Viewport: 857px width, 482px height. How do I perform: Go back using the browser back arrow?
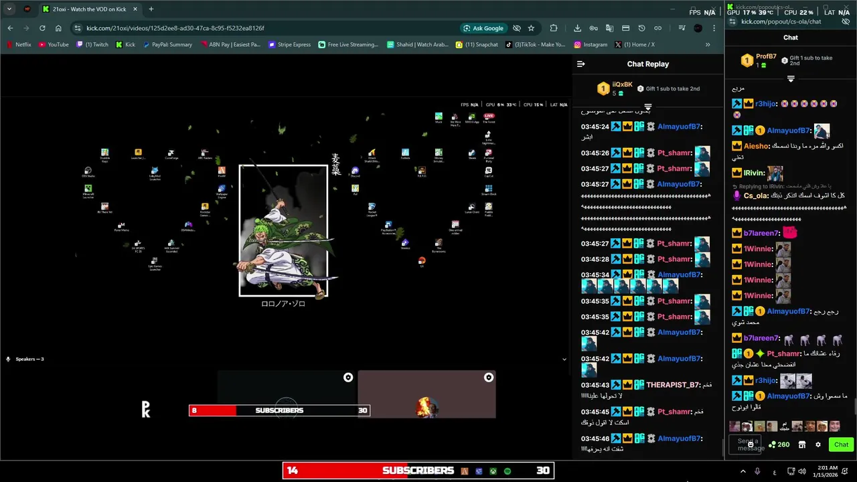pyautogui.click(x=10, y=28)
